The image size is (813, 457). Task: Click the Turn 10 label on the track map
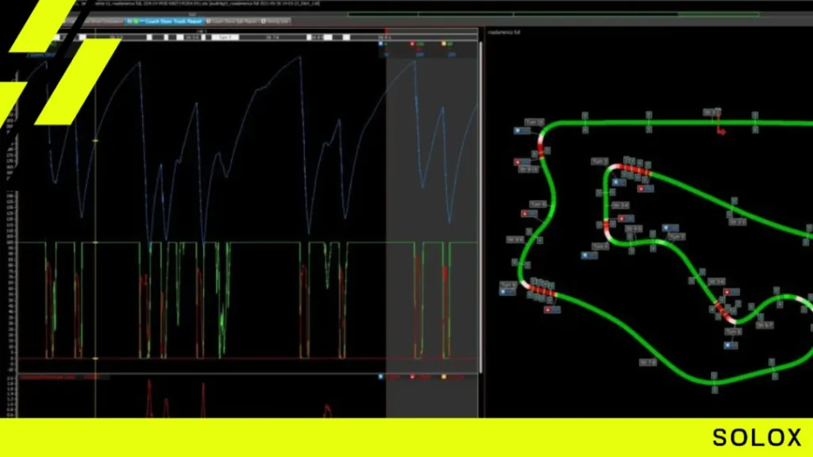(x=534, y=122)
